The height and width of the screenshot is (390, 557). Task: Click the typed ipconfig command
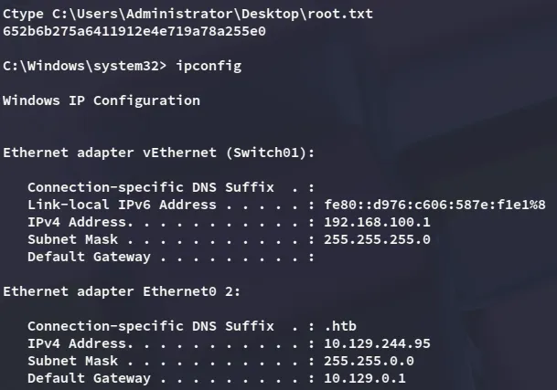click(x=211, y=67)
